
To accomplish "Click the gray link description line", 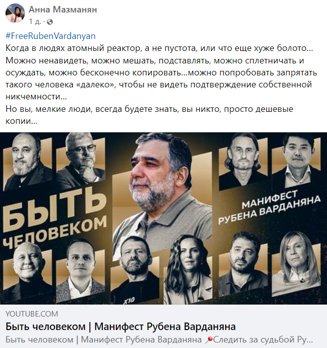I will [159, 340].
